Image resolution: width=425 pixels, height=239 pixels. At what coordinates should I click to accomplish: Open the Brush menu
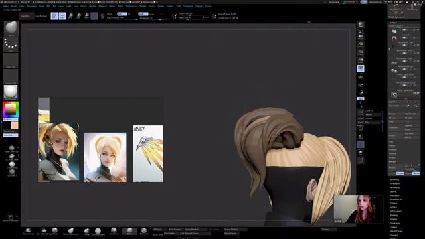tap(13, 6)
